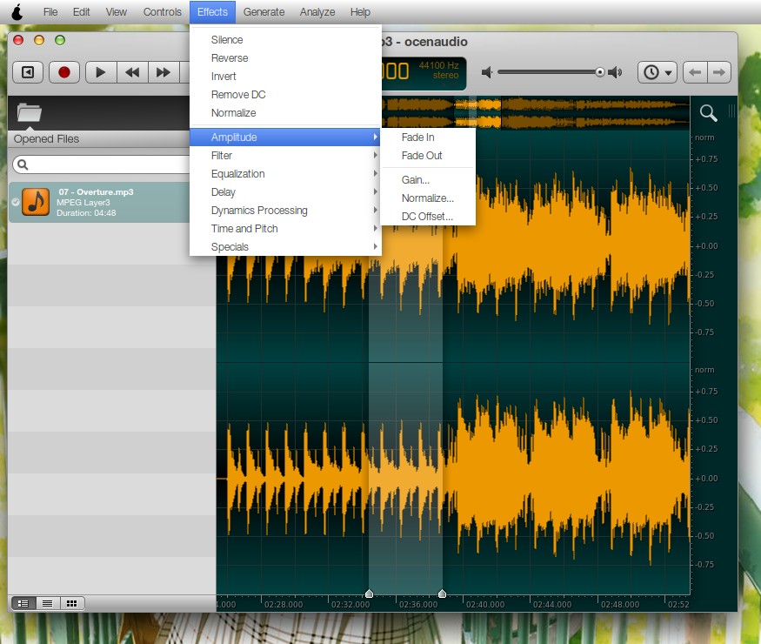The height and width of the screenshot is (644, 761).
Task: Apply the Reverse effect
Action: pos(285,58)
